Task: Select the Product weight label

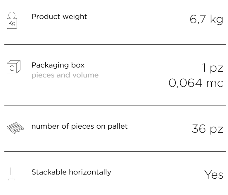Action: click(x=59, y=17)
